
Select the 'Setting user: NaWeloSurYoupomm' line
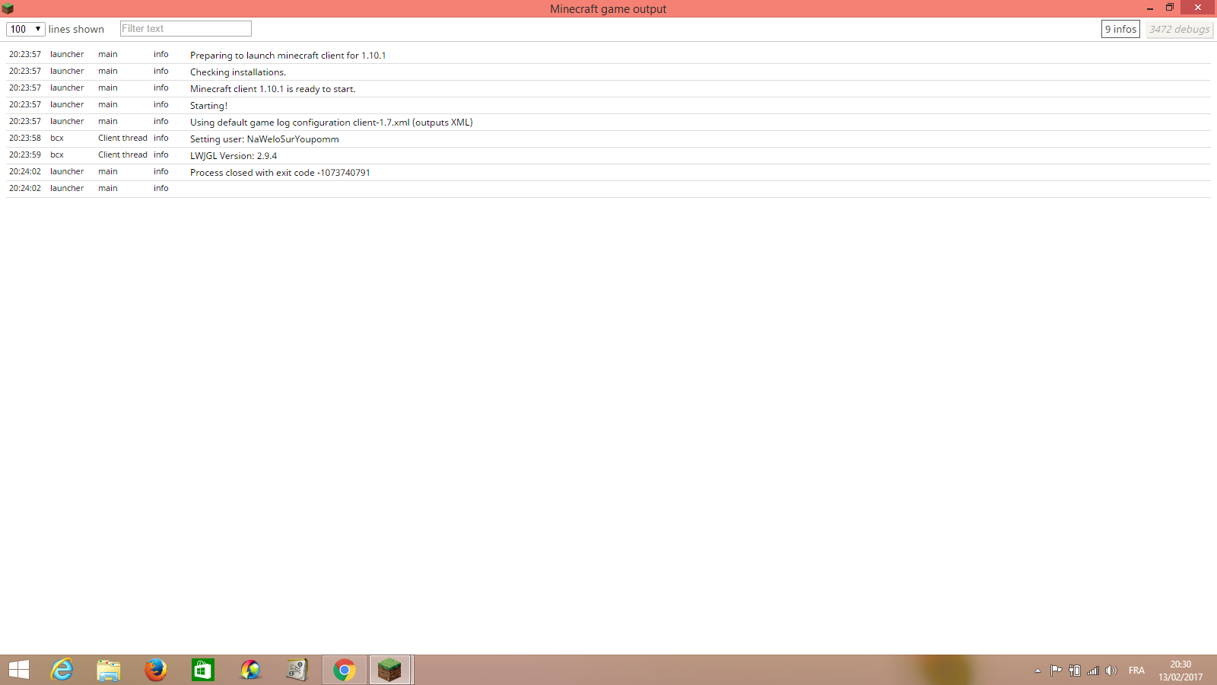coord(608,139)
